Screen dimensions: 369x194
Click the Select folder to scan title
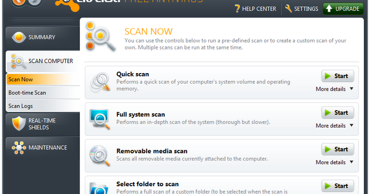click(147, 184)
